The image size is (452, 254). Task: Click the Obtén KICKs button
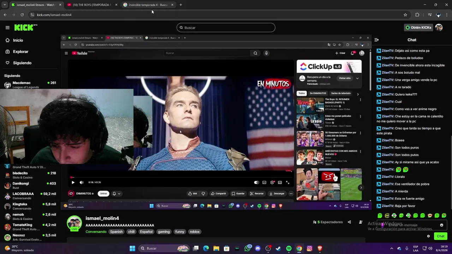(x=418, y=28)
